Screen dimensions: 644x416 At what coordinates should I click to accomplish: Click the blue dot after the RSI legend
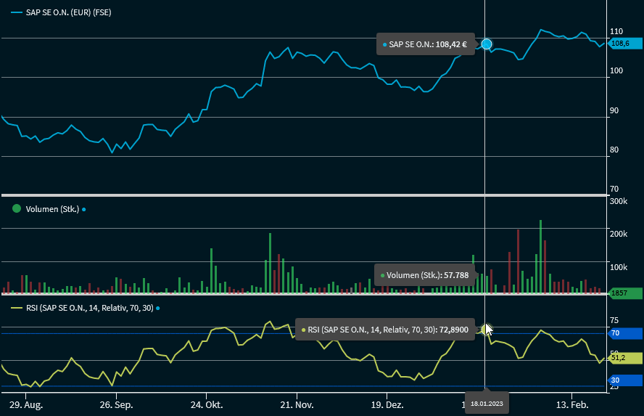[157, 309]
